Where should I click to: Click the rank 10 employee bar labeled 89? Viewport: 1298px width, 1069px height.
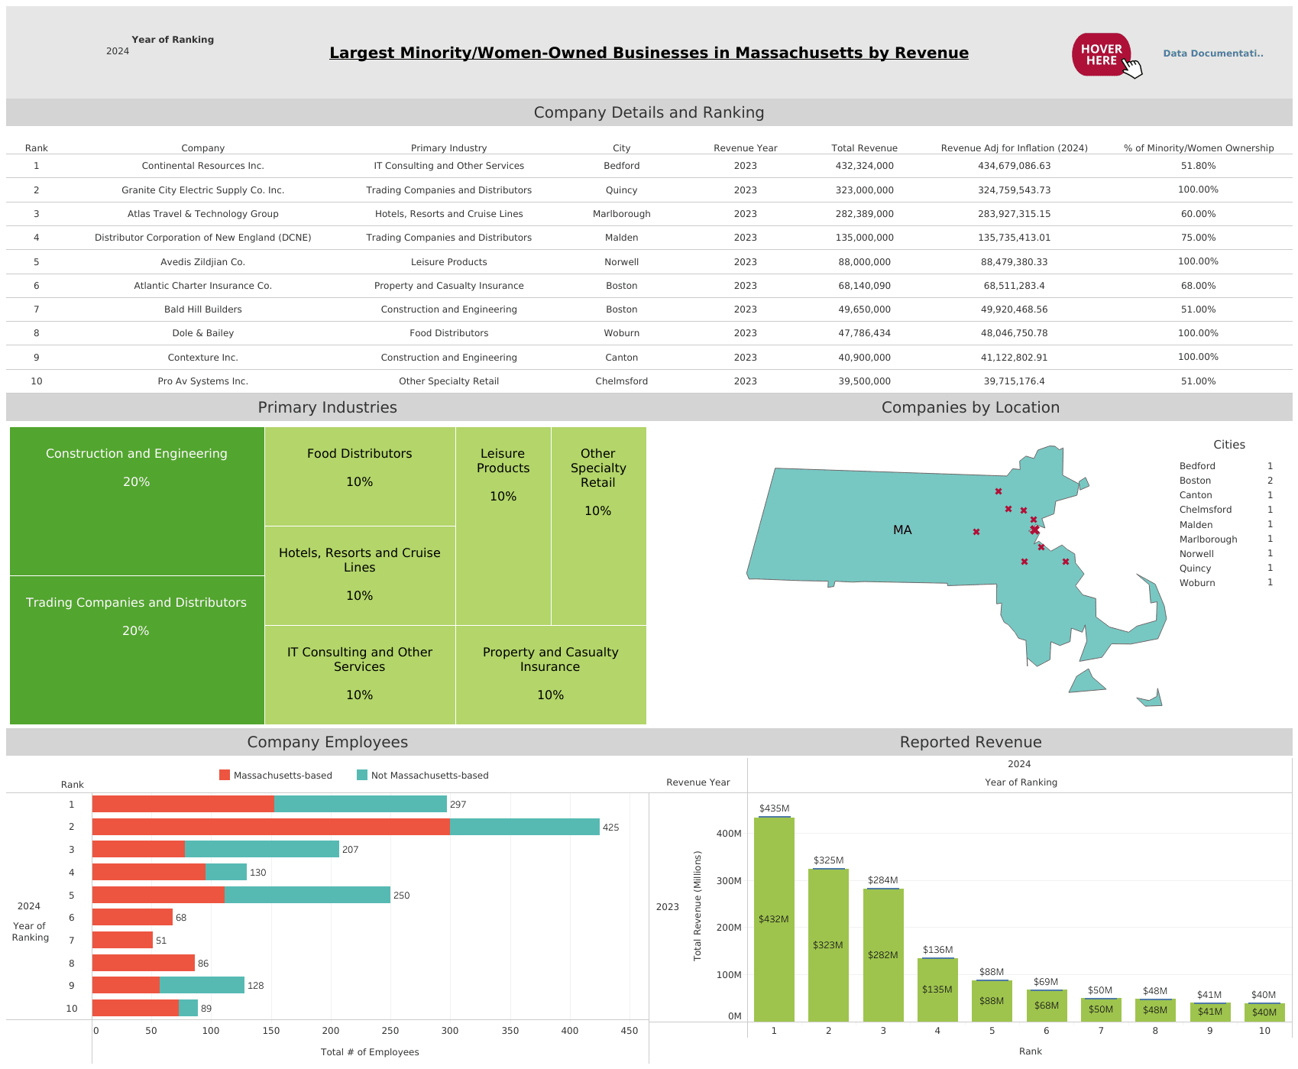(145, 1008)
